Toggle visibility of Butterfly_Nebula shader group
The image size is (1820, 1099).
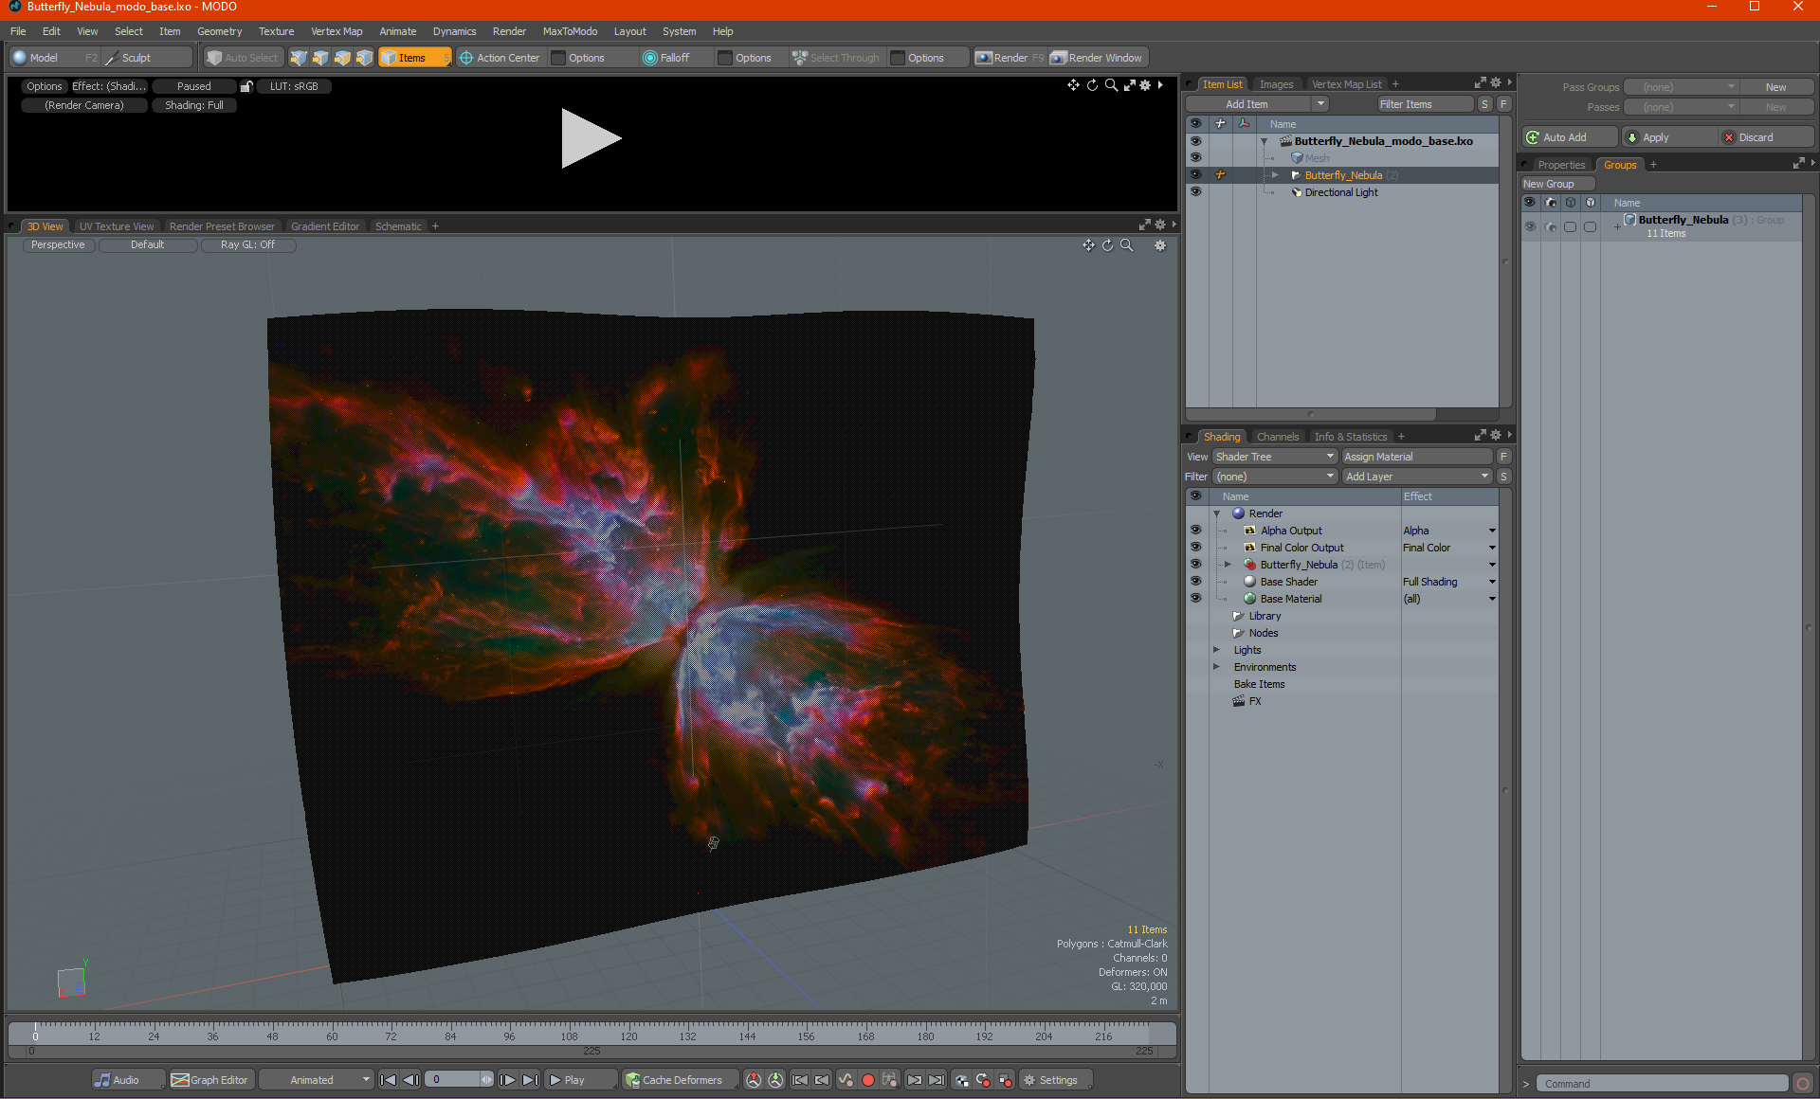1195,565
